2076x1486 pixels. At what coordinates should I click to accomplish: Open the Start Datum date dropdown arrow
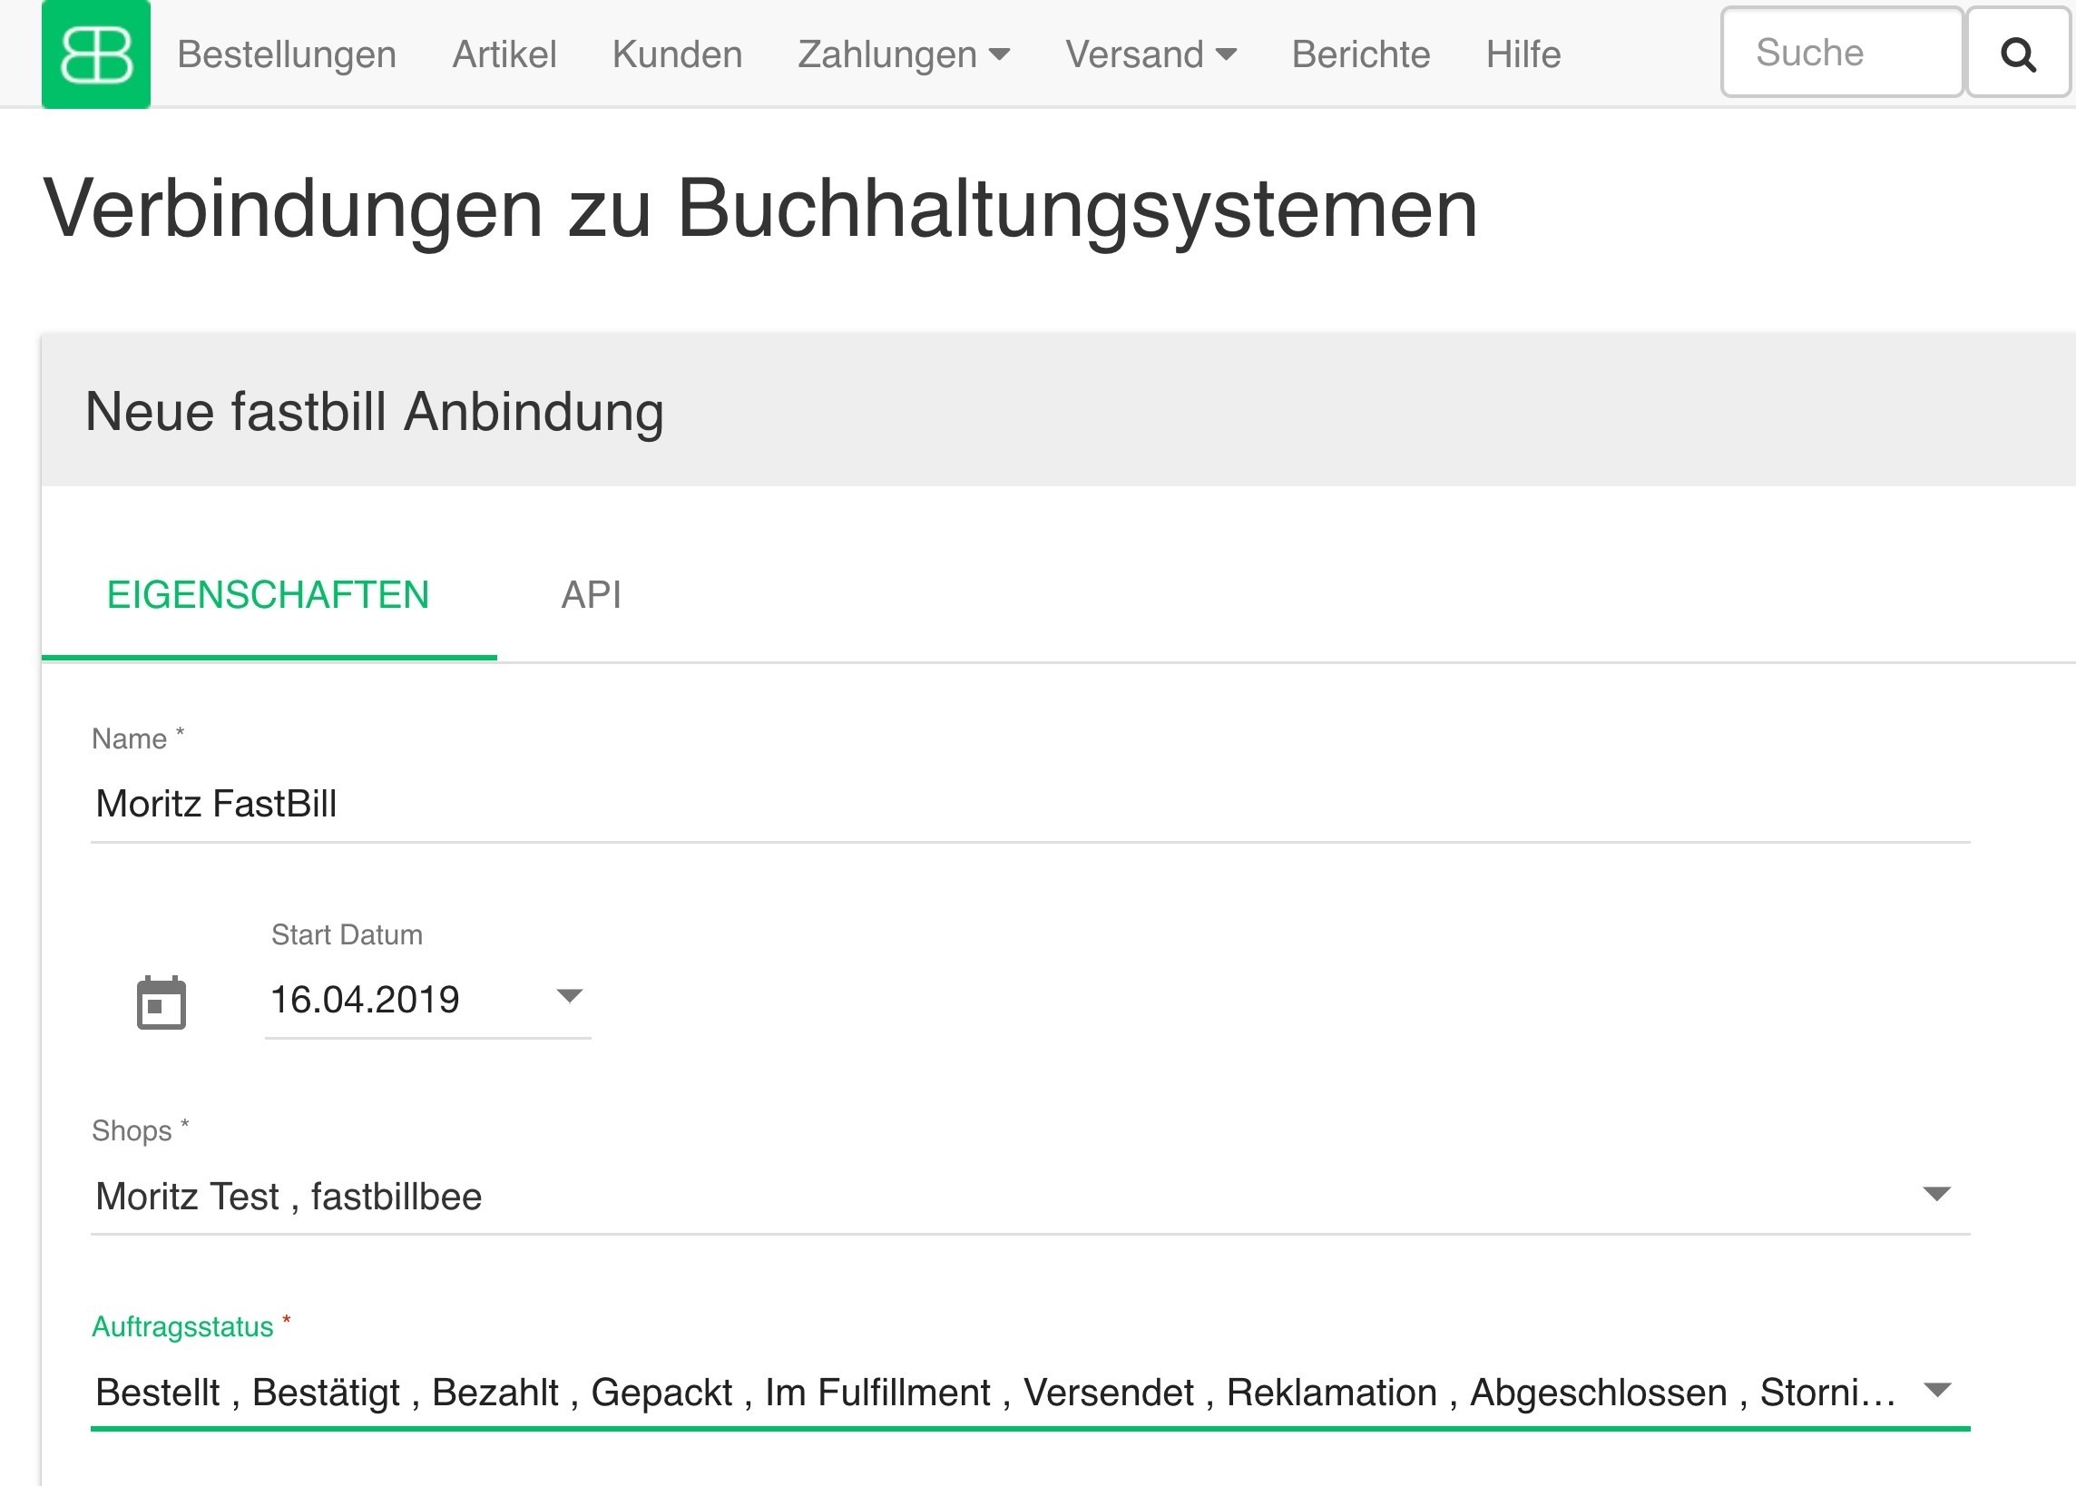[x=569, y=996]
